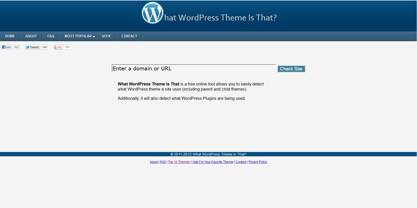Open the FAQ footer link
417x208 pixels.
click(163, 162)
